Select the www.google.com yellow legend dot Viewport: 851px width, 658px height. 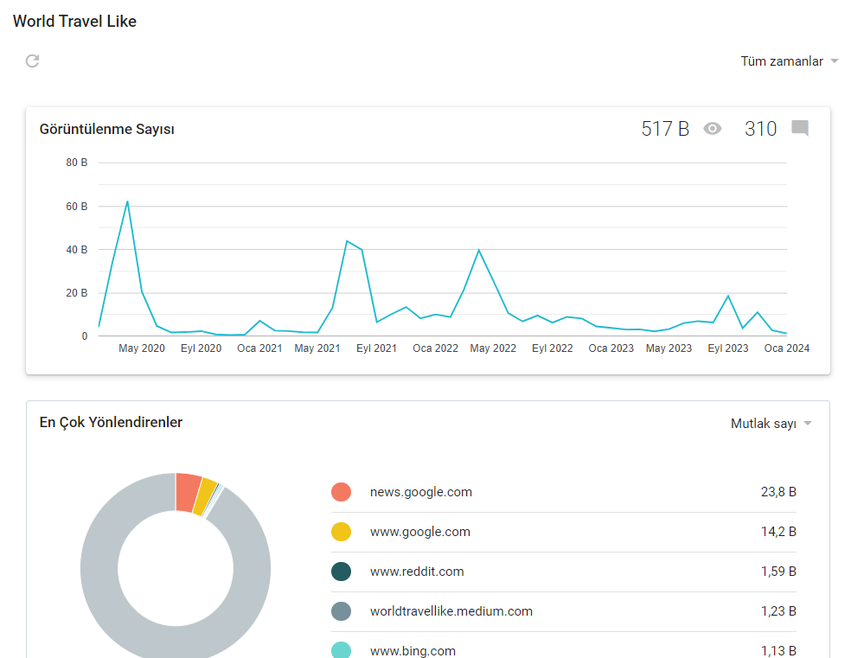click(x=341, y=532)
